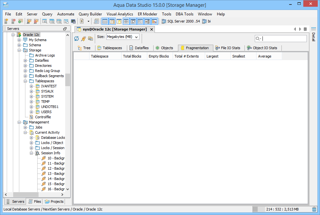Switch to the Object IO Stats tab
The image size is (320, 215).
262,48
